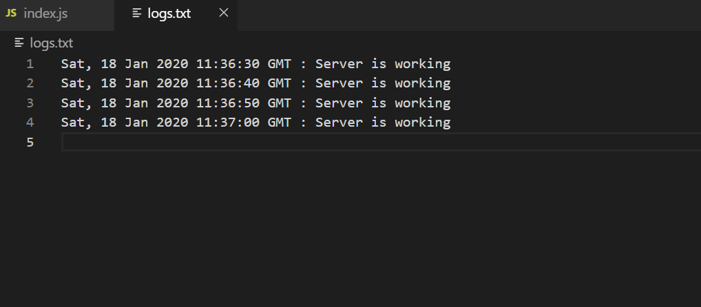Click the file icon on logs.txt tab
701x307 pixels.
point(137,14)
